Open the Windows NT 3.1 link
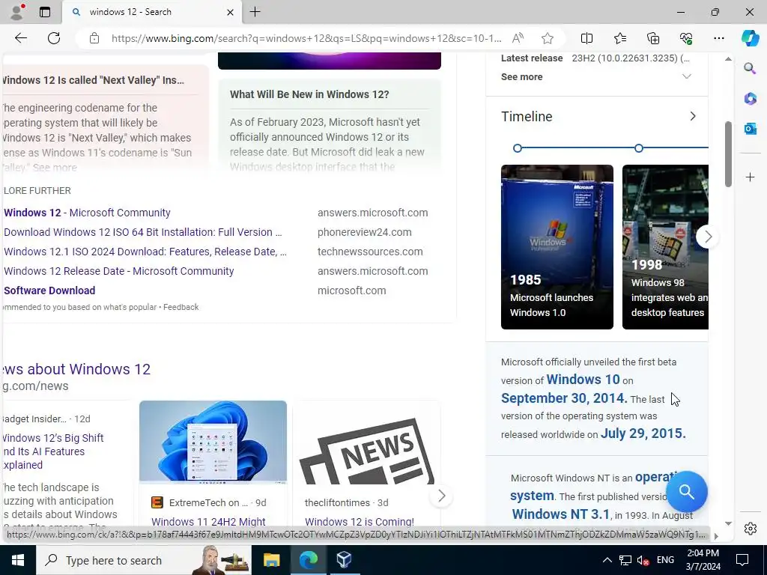The image size is (767, 575). point(560,514)
